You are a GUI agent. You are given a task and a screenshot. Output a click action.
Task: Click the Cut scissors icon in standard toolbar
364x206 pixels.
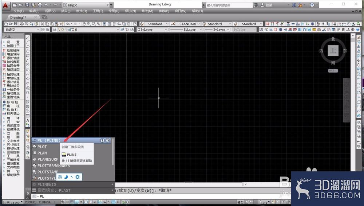tap(43, 24)
